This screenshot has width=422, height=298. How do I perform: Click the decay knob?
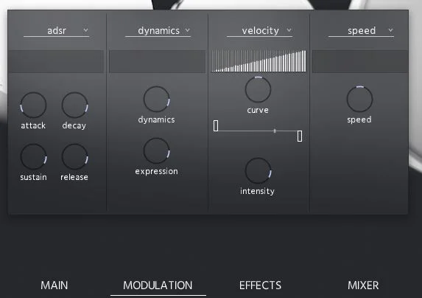coord(75,105)
